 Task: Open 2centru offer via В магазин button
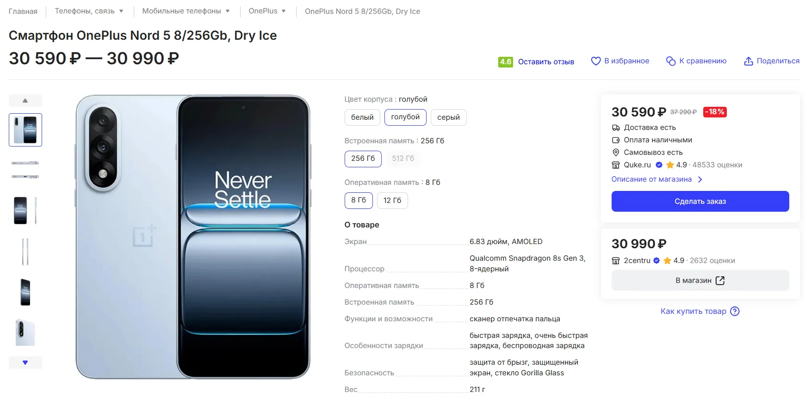(700, 281)
